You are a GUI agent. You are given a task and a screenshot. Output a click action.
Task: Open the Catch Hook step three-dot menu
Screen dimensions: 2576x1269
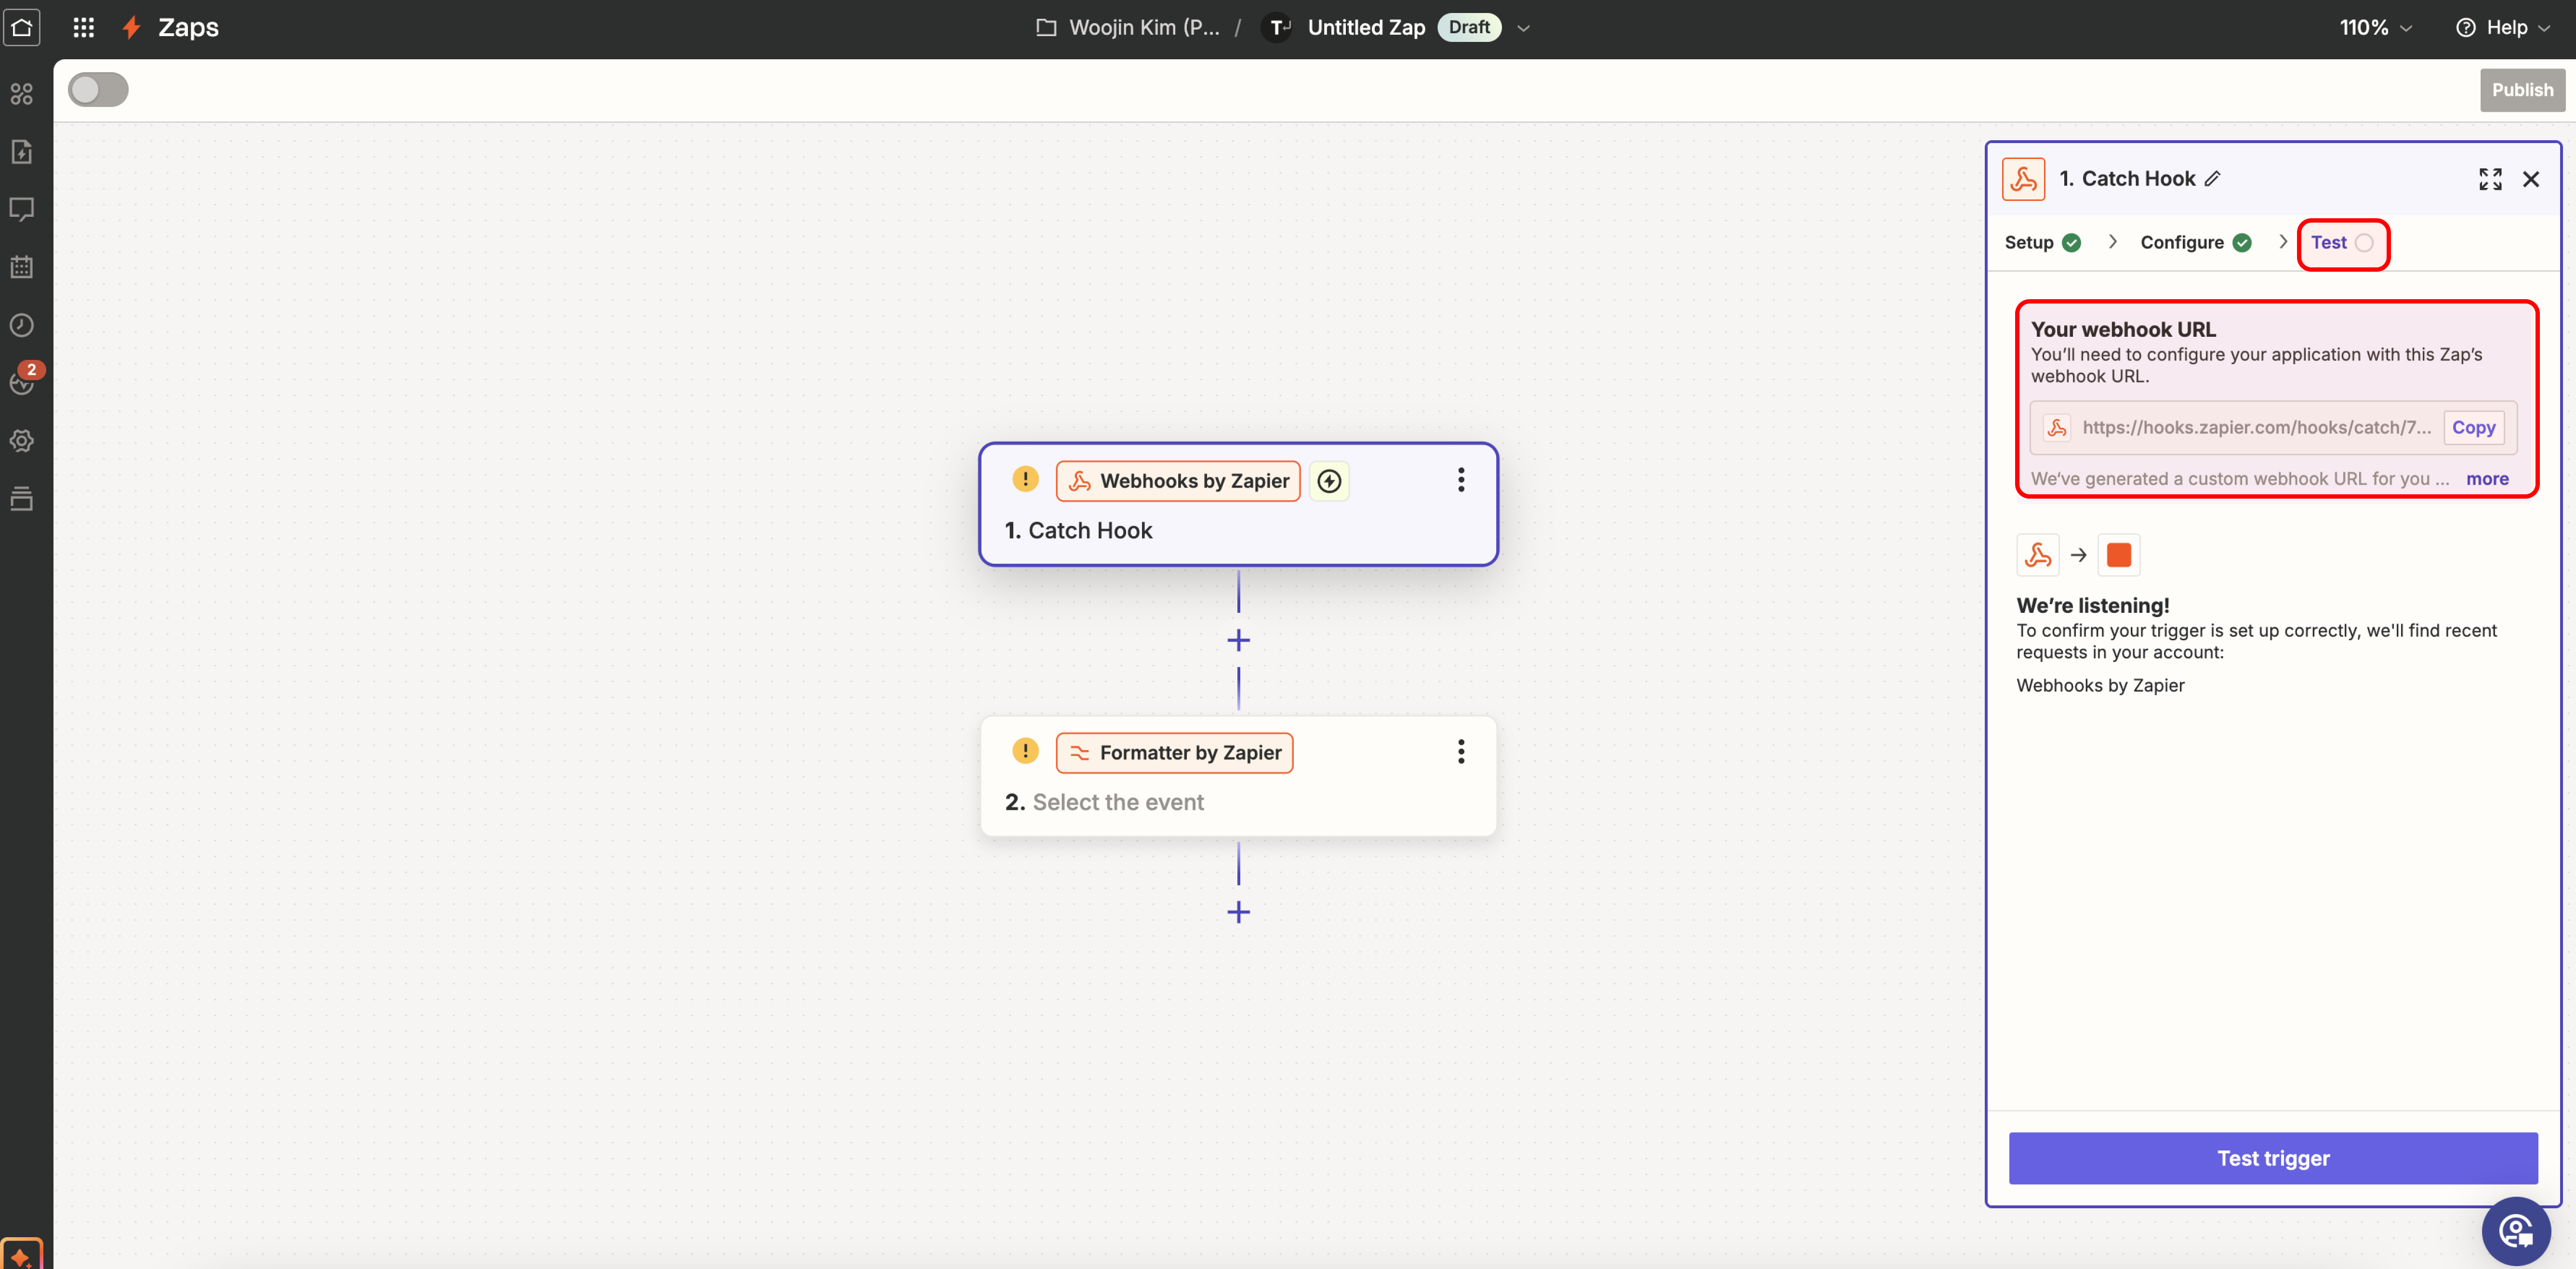tap(1461, 480)
